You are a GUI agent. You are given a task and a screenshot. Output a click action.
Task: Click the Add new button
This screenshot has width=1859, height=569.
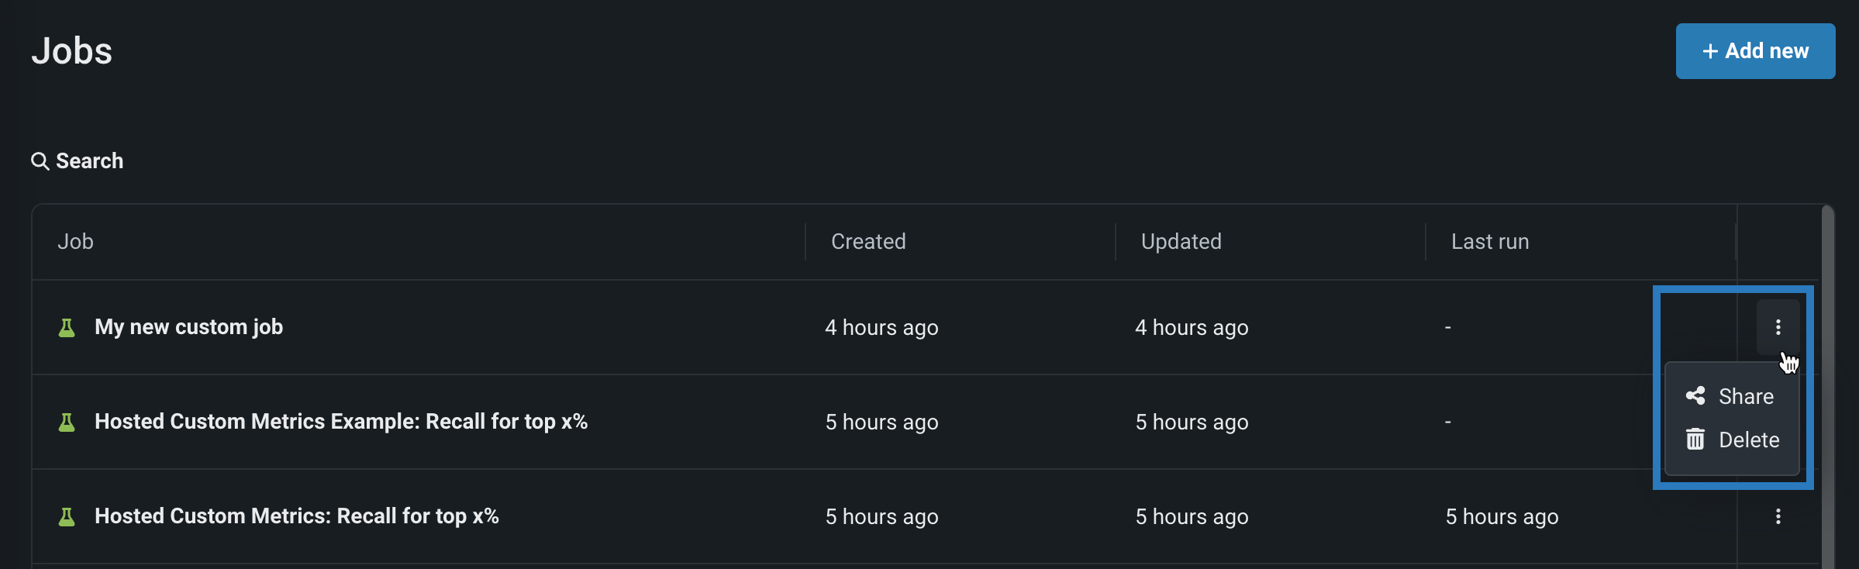(x=1755, y=51)
